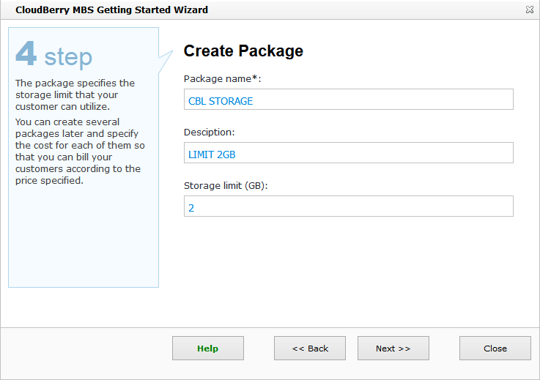Close the wizard using the title bar X
This screenshot has width=540, height=380.
click(x=529, y=10)
